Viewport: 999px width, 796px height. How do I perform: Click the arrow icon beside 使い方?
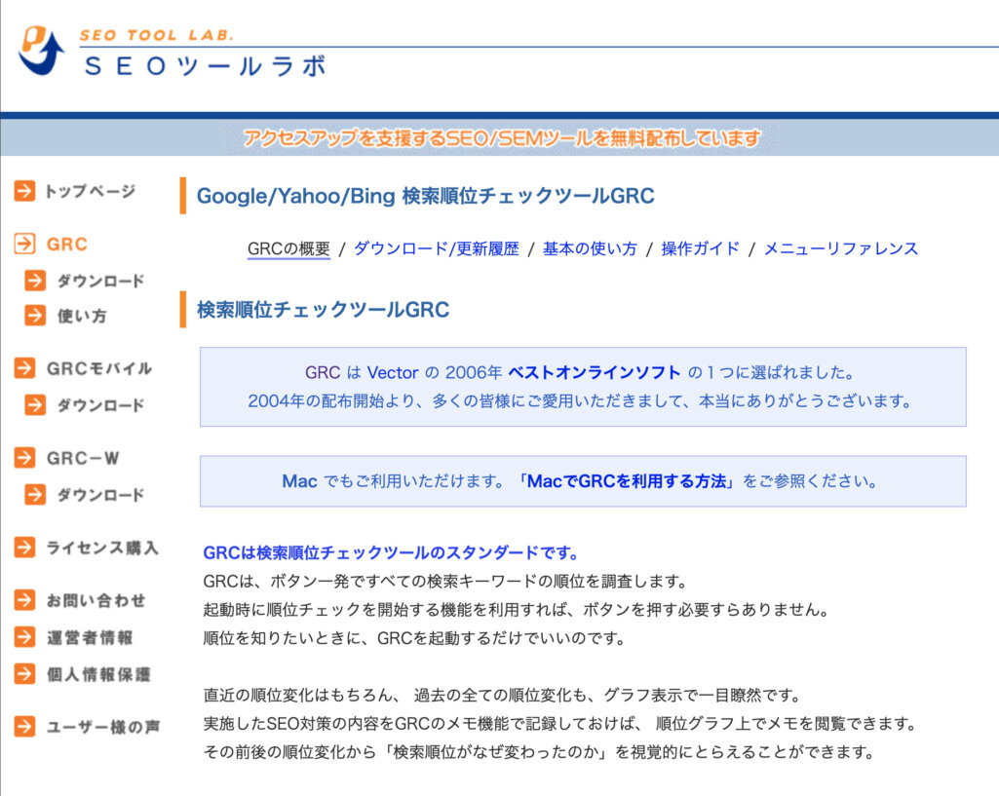pyautogui.click(x=36, y=316)
